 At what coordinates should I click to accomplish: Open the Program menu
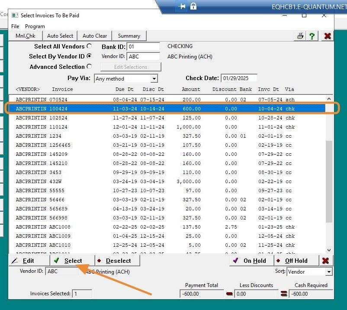click(35, 26)
